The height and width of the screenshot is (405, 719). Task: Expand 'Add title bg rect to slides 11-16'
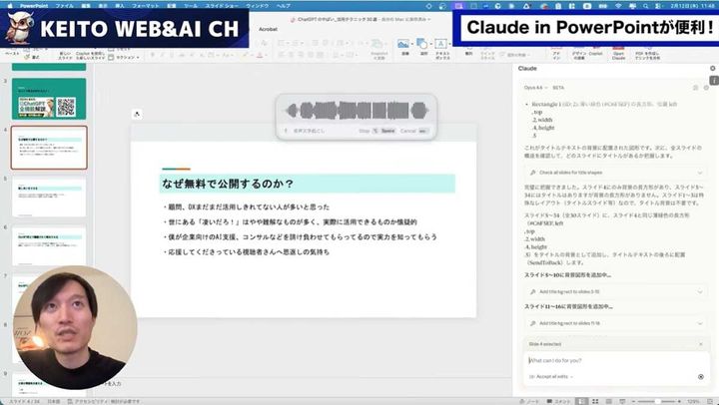[615, 323]
